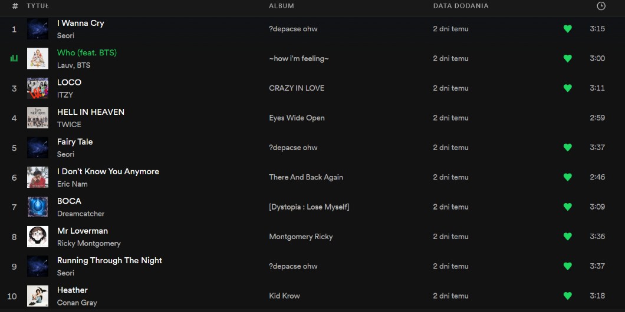Toggle heart for Mr Loverman
Screen dimensions: 625x312
pos(567,237)
